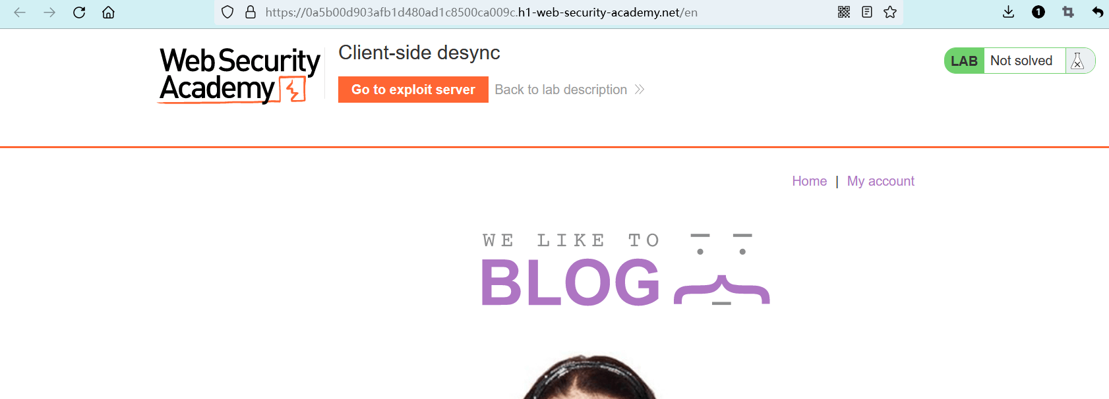Open the QR code generator icon

[x=844, y=12]
